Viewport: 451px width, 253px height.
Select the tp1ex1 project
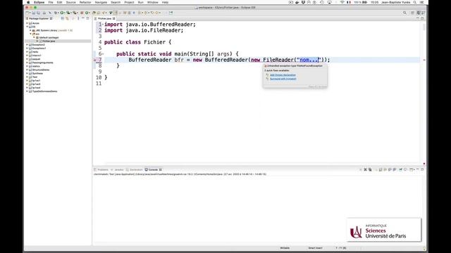click(36, 81)
